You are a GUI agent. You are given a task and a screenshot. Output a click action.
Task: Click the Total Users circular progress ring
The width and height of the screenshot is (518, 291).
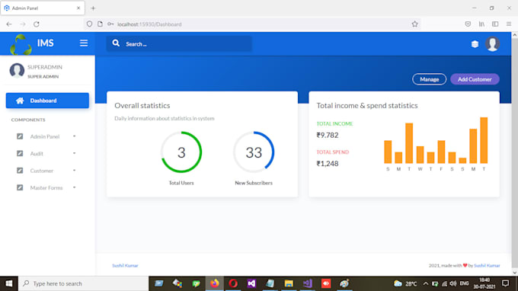point(181,152)
